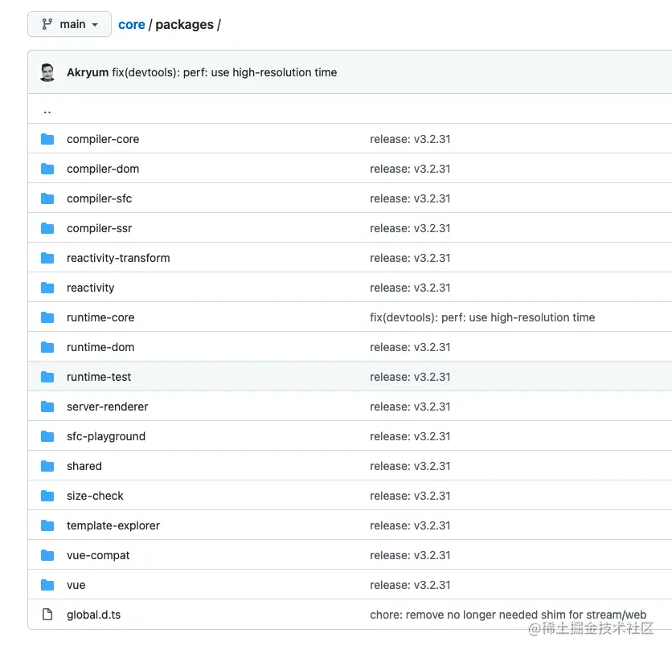672x654 pixels.
Task: Open reactivity's release: v3.2.31 commit
Action: (410, 288)
